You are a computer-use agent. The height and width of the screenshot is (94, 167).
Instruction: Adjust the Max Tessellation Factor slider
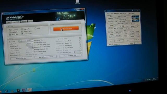point(29,54)
